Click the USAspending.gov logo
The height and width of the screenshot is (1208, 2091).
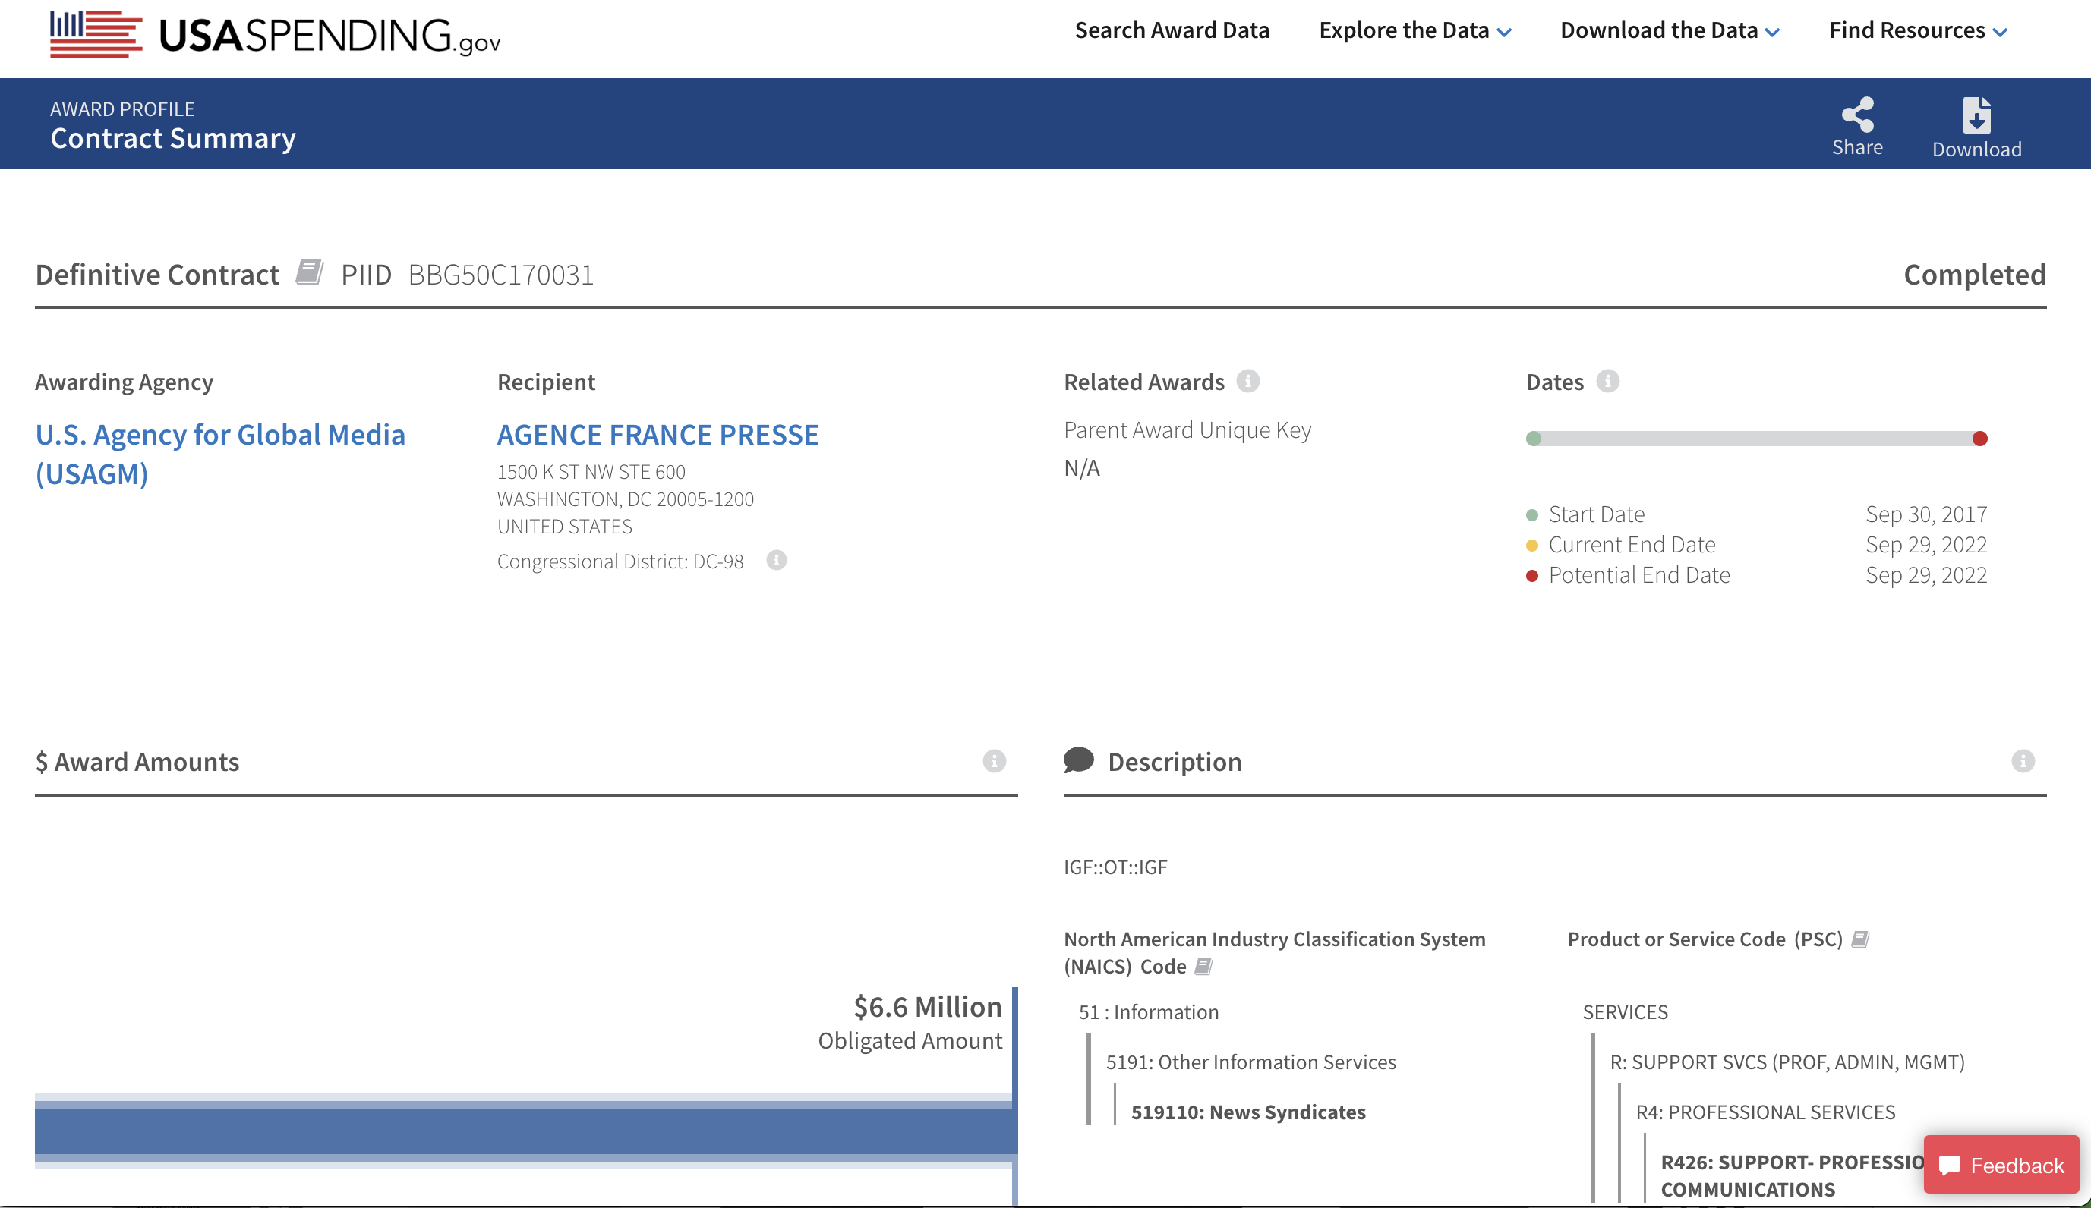pyautogui.click(x=275, y=34)
